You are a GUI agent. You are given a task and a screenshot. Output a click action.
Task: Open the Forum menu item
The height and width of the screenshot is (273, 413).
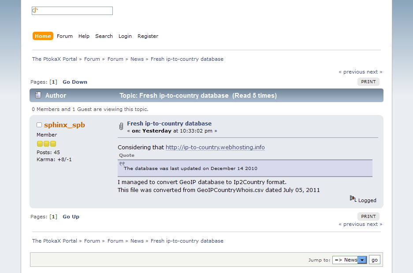65,36
